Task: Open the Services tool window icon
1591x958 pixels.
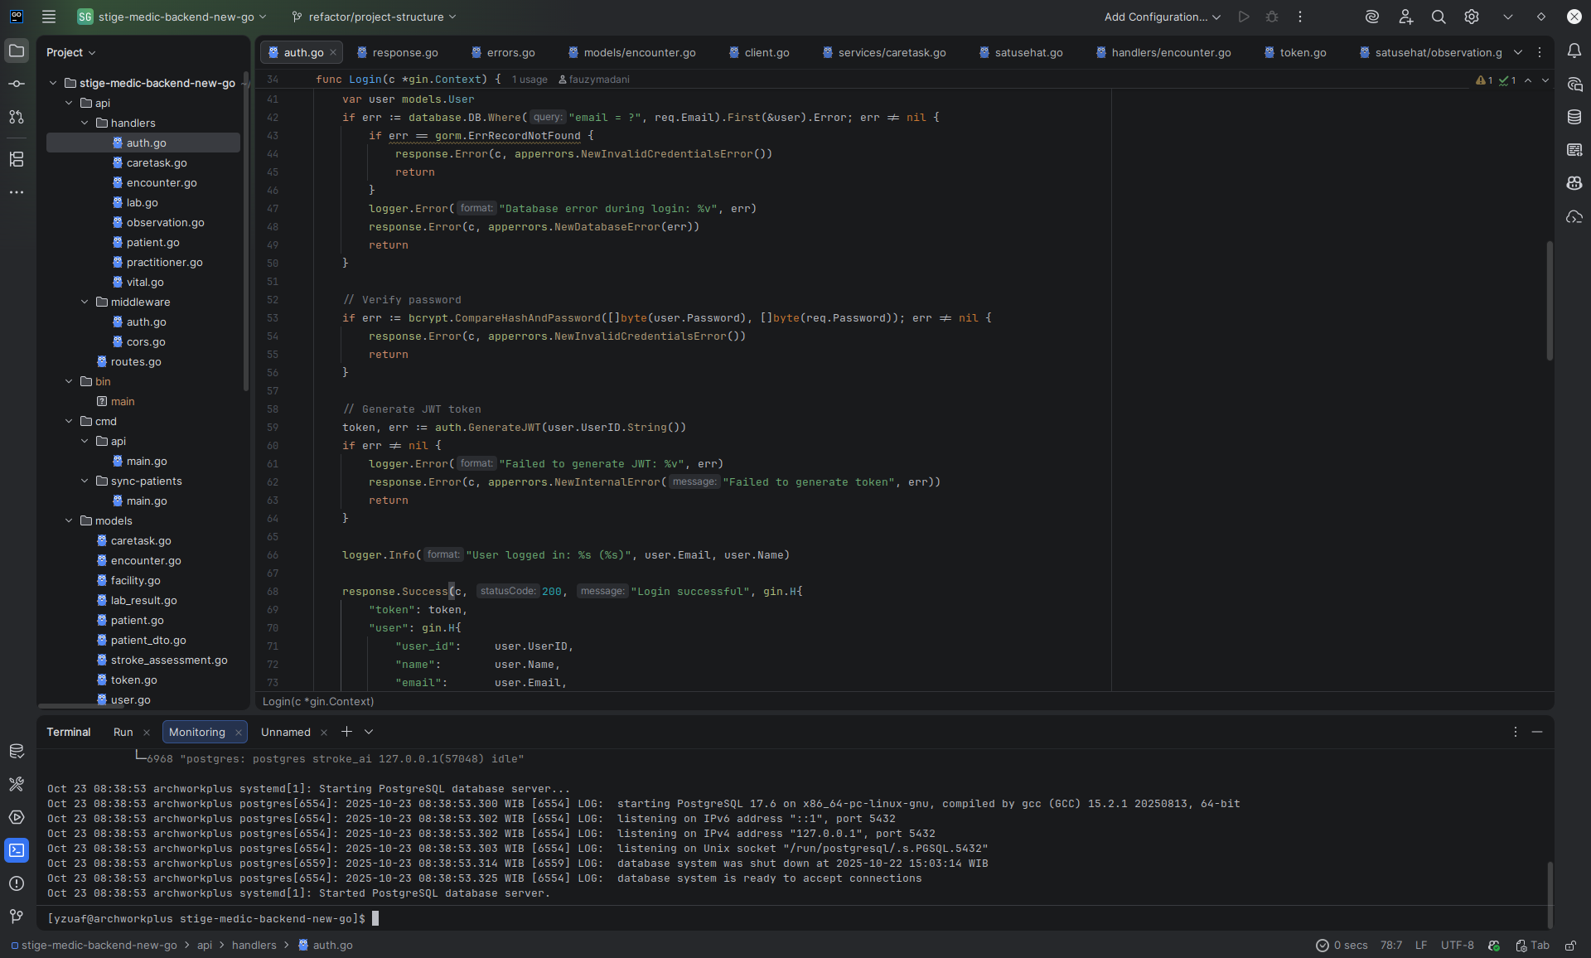Action: coord(17,817)
